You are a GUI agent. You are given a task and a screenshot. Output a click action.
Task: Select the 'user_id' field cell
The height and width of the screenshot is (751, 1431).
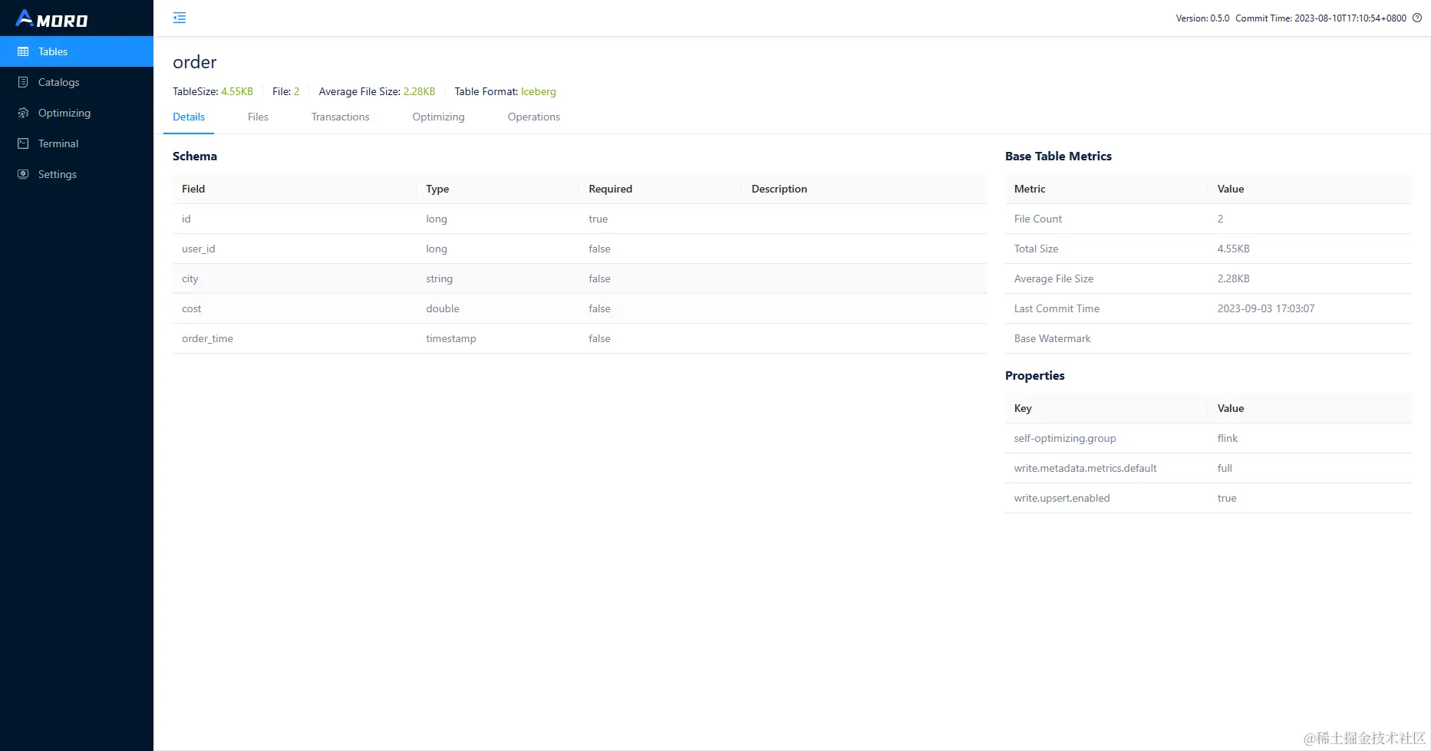295,249
